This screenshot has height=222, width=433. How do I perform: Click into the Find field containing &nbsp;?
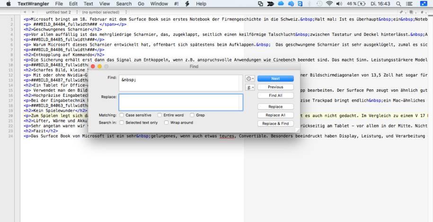click(181, 83)
